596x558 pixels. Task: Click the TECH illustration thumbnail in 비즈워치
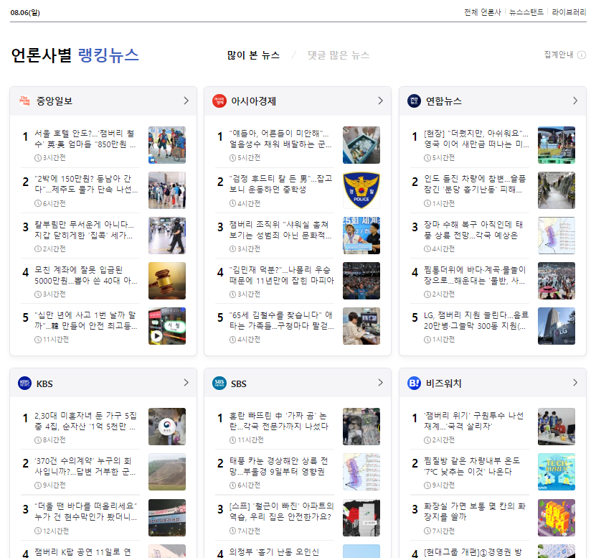coord(557,472)
